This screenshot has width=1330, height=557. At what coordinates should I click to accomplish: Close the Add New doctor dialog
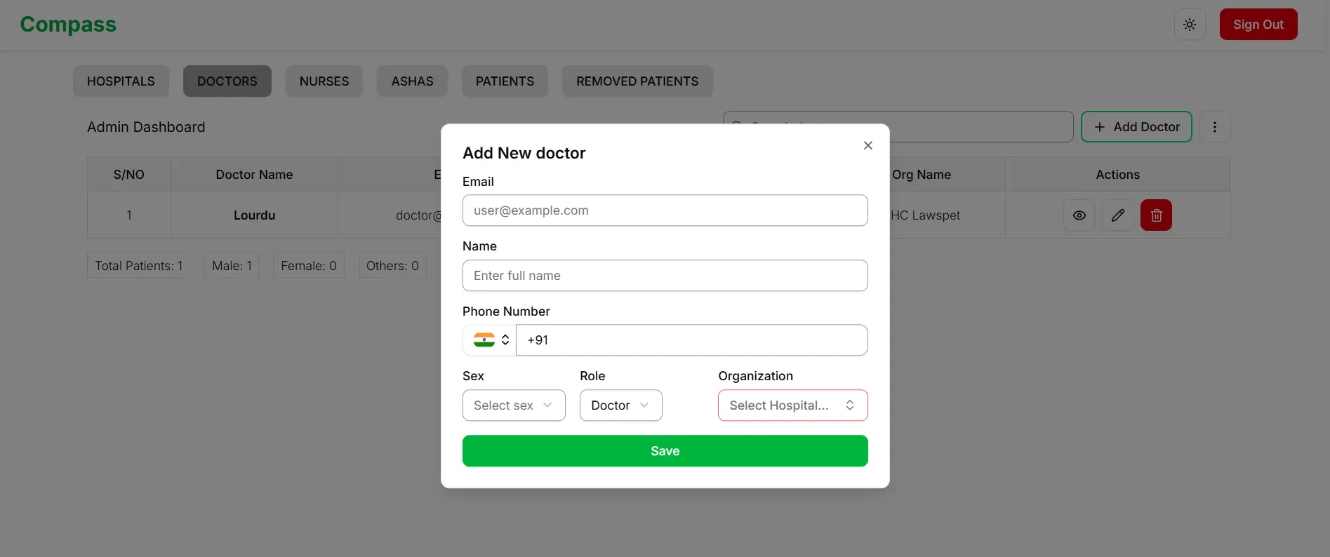click(868, 145)
